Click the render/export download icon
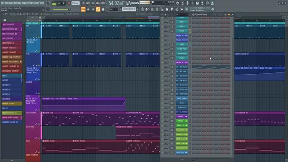This screenshot has height=162, width=288. click(212, 3)
